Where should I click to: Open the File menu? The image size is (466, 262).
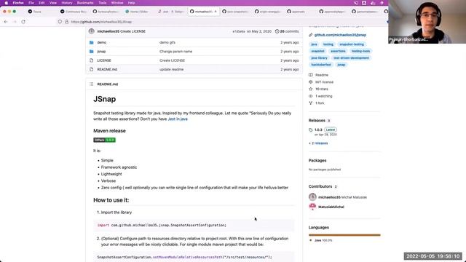(31, 3)
